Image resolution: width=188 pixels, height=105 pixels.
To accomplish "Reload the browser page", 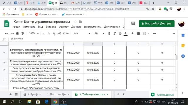I will (15, 9).
